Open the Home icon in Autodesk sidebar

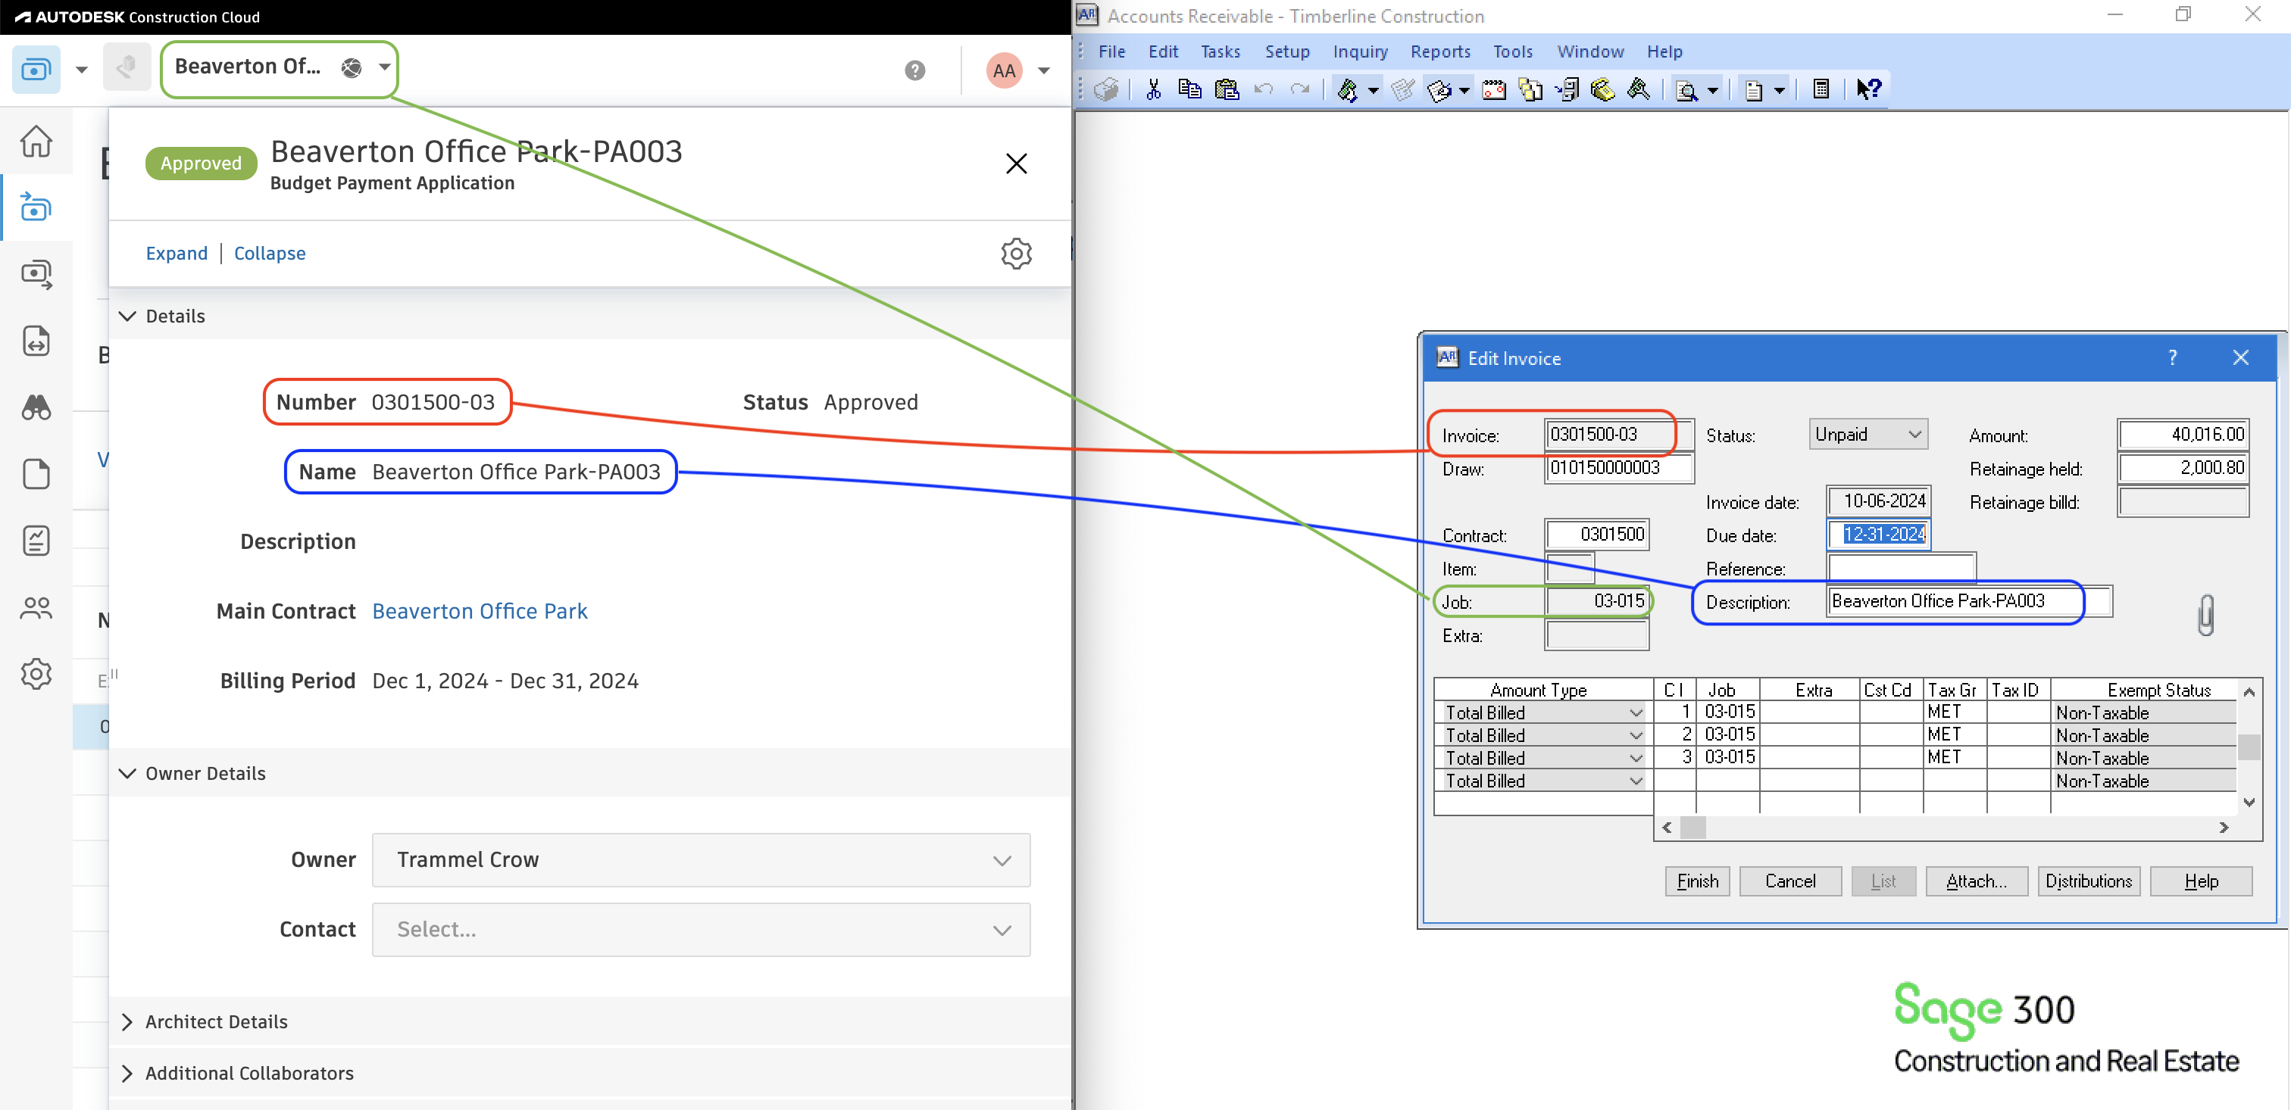[36, 142]
